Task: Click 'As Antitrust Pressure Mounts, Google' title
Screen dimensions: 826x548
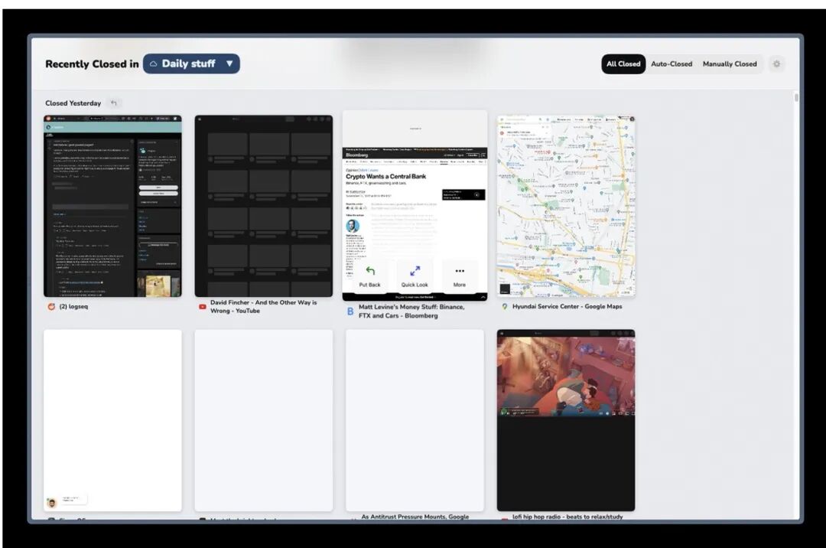Action: (415, 517)
